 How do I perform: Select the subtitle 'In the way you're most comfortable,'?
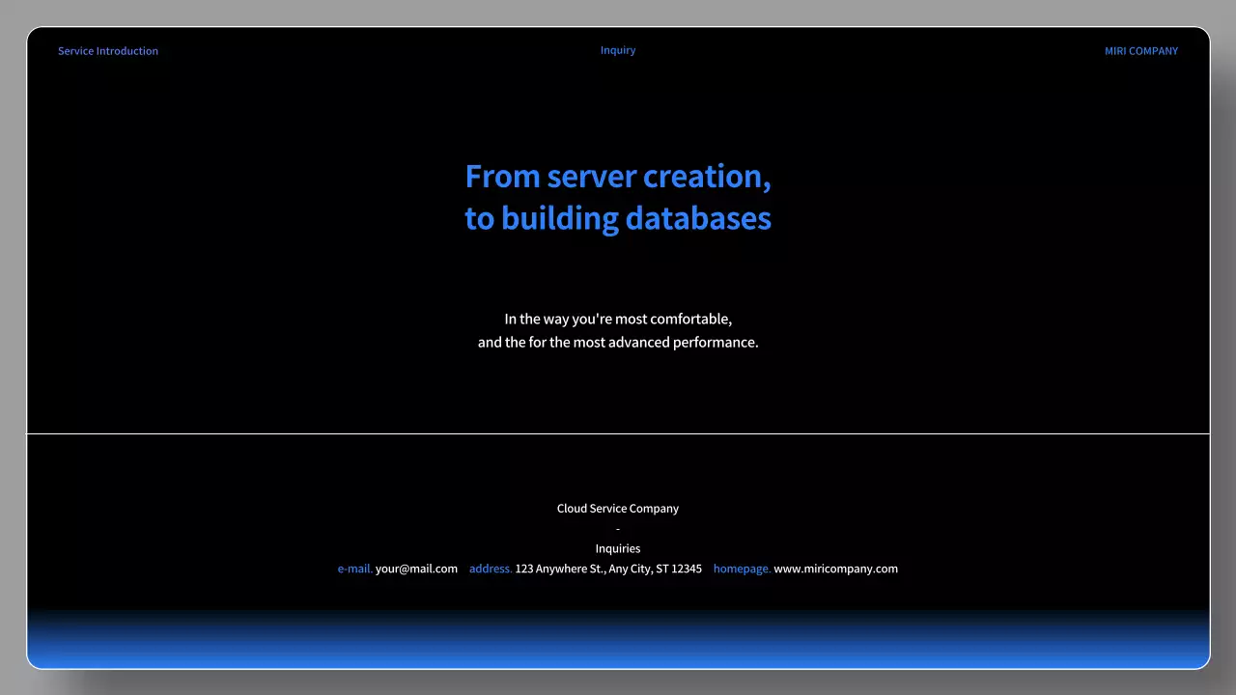pyautogui.click(x=617, y=319)
